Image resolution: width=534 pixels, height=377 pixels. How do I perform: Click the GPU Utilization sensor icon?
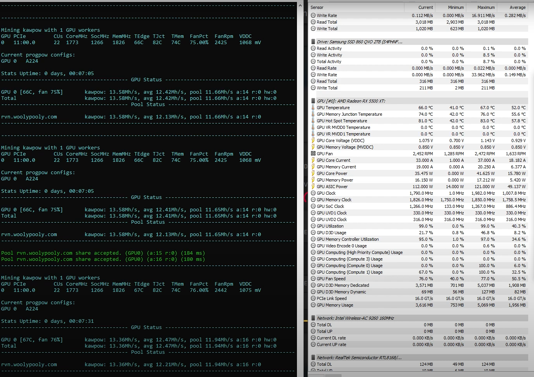pyautogui.click(x=313, y=226)
